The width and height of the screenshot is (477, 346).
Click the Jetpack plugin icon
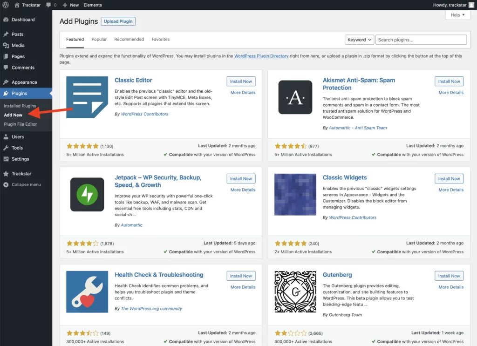[87, 194]
